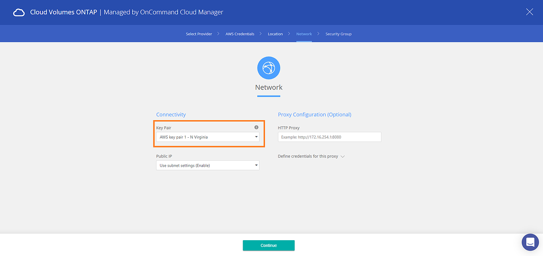Select the Network step tab
The height and width of the screenshot is (256, 543).
[304, 34]
